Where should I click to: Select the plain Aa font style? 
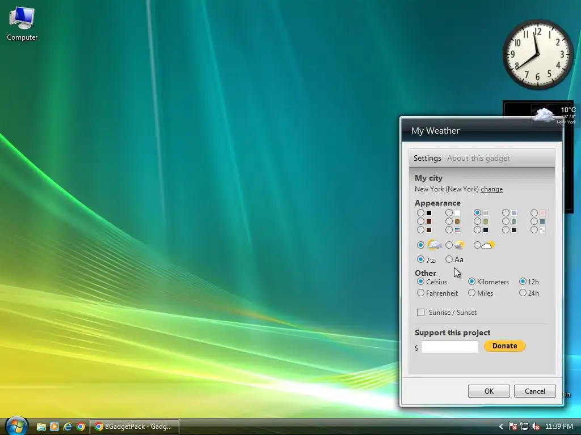(x=449, y=259)
